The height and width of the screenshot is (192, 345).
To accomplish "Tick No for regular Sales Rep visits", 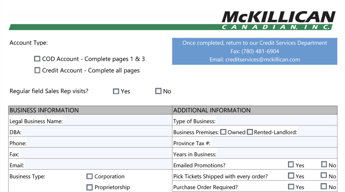I will (x=158, y=91).
